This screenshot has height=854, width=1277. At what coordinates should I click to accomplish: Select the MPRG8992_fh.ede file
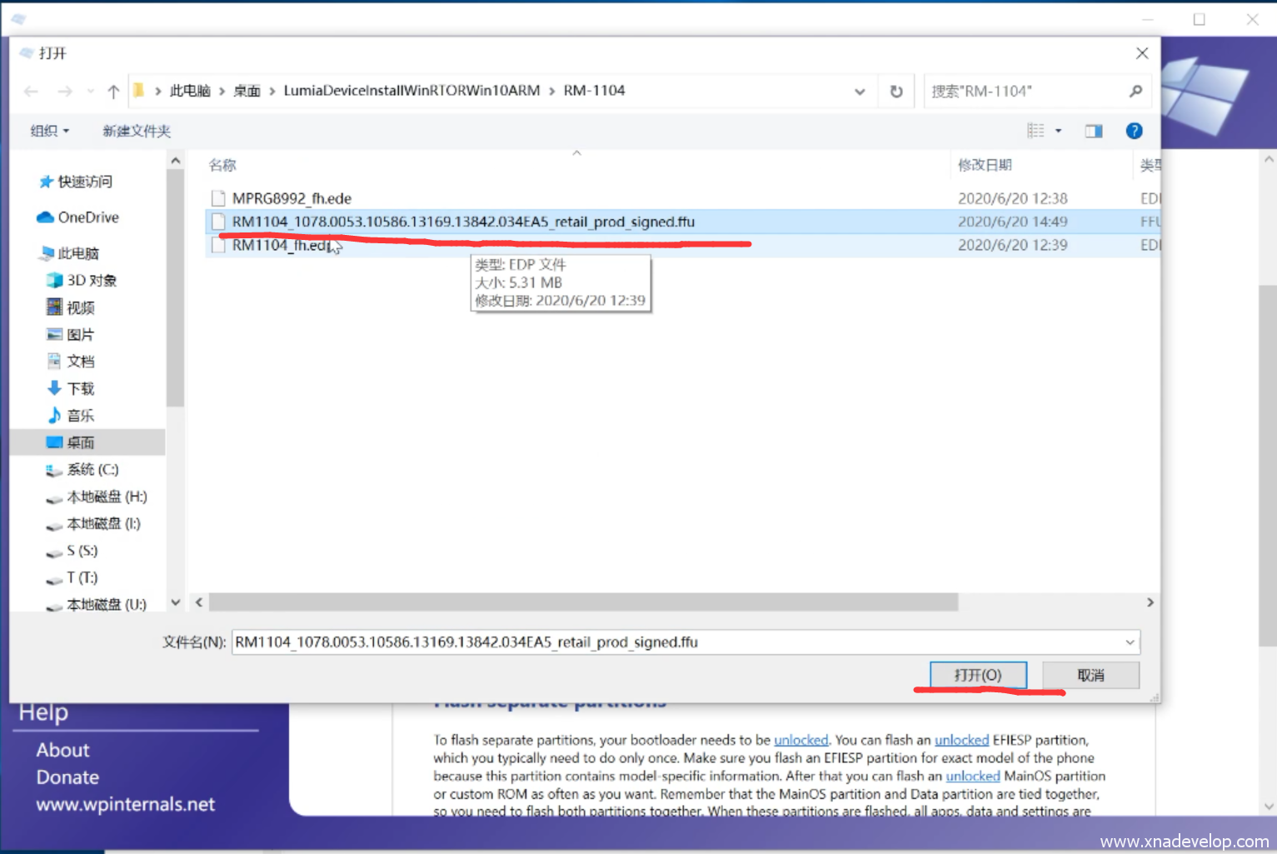pyautogui.click(x=292, y=198)
